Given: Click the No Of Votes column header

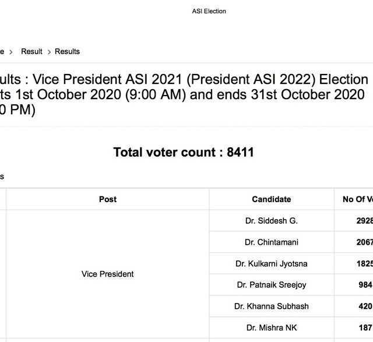Looking at the screenshot, I should tap(357, 199).
